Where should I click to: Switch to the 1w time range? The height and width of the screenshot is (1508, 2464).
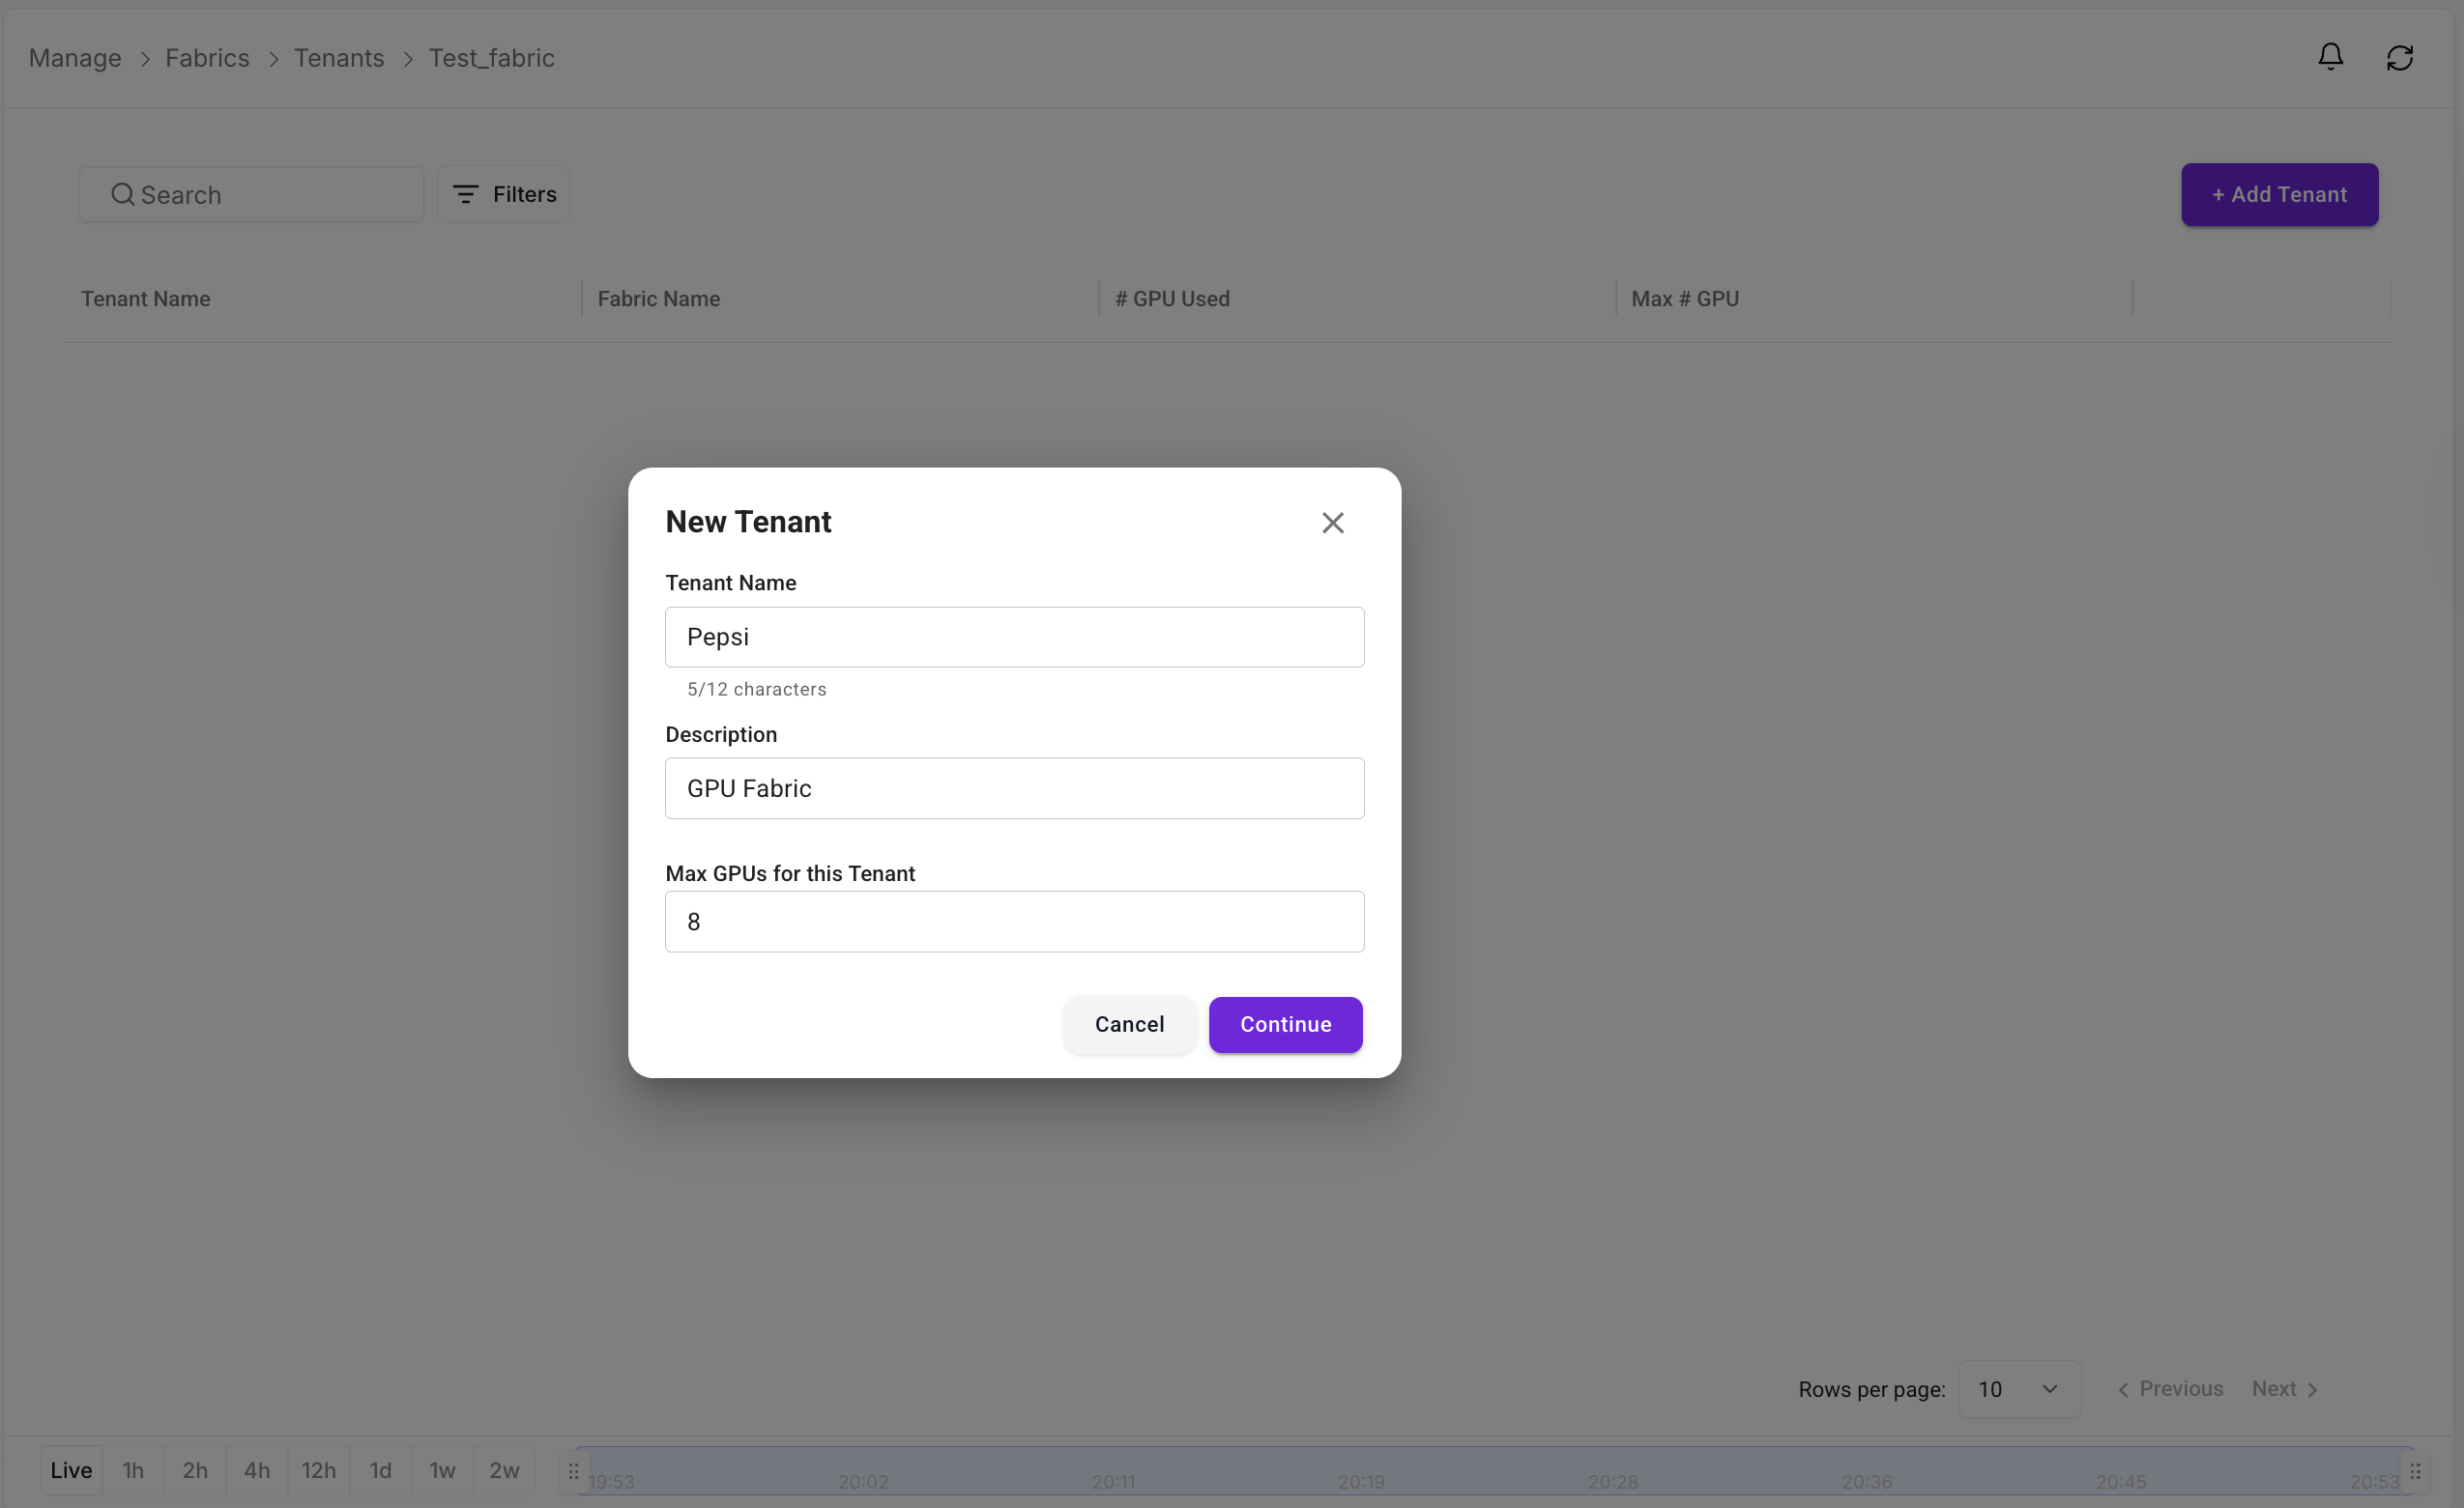click(x=442, y=1470)
